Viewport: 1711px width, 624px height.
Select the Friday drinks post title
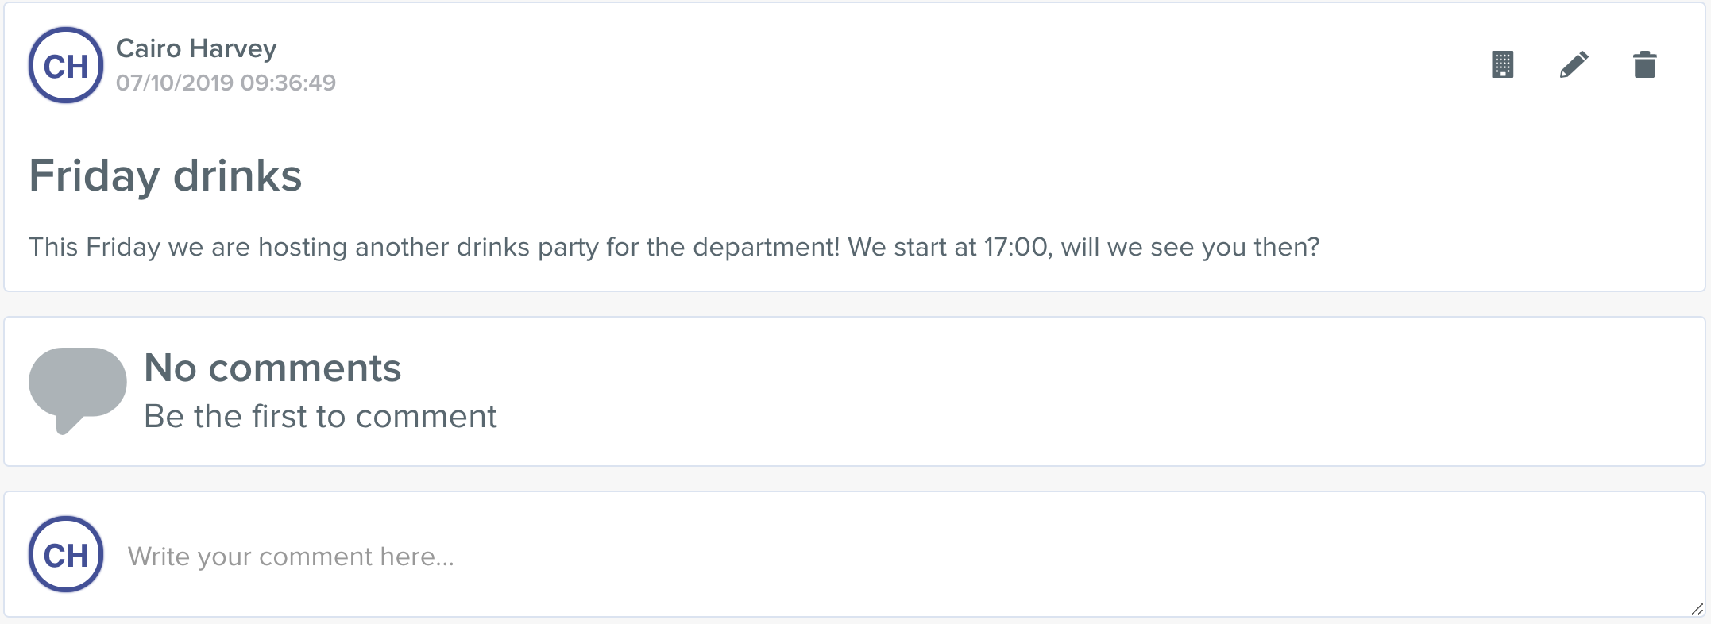(165, 175)
